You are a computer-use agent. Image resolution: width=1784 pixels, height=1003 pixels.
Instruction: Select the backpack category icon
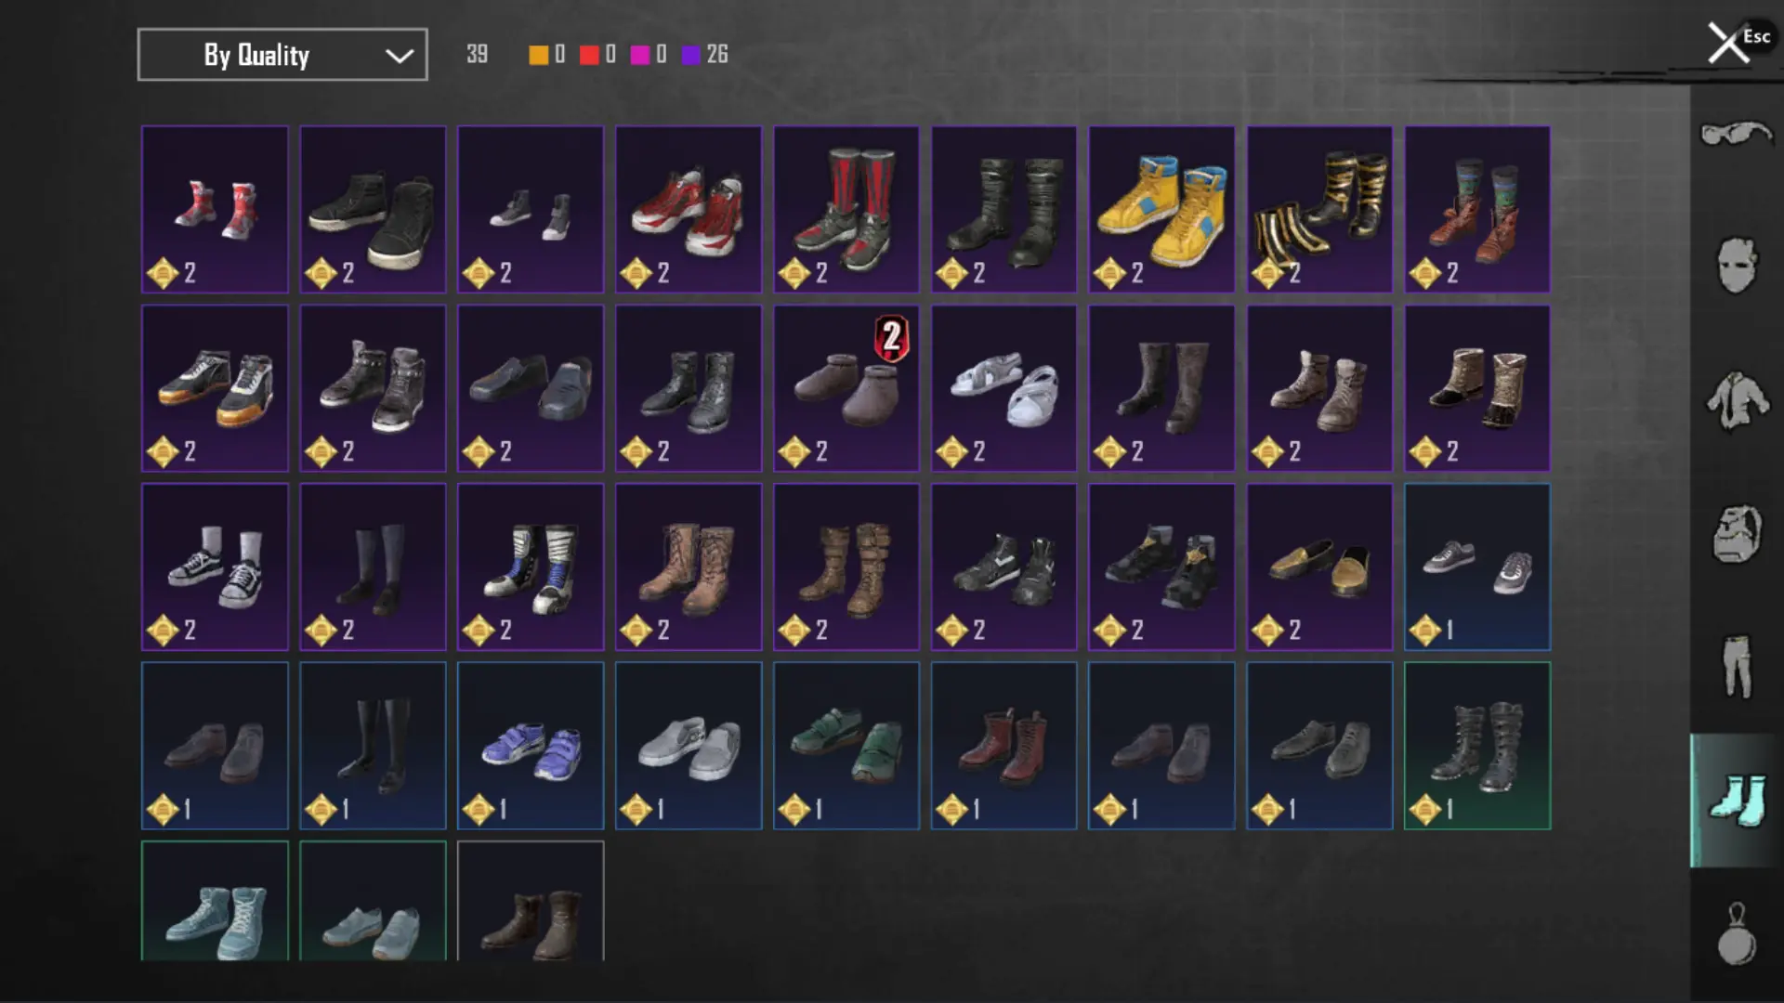[1736, 534]
